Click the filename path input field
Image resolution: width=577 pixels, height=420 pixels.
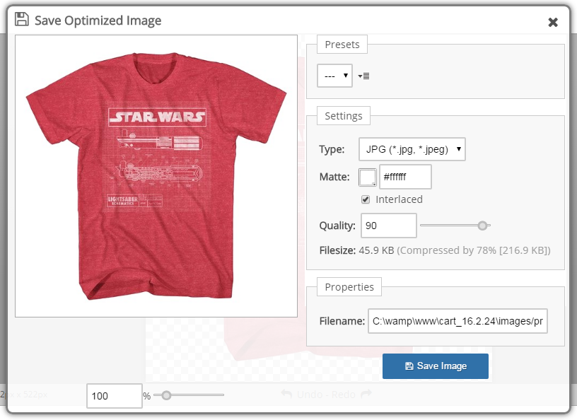[x=457, y=320]
